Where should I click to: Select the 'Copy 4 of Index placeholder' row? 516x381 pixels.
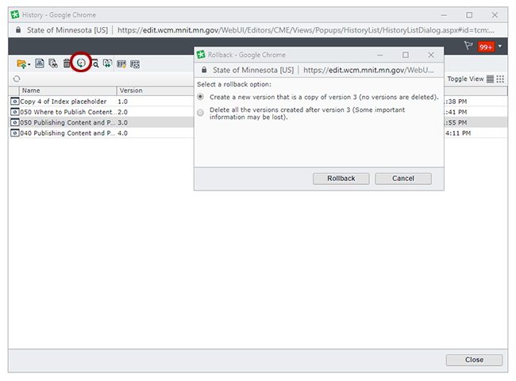(64, 102)
